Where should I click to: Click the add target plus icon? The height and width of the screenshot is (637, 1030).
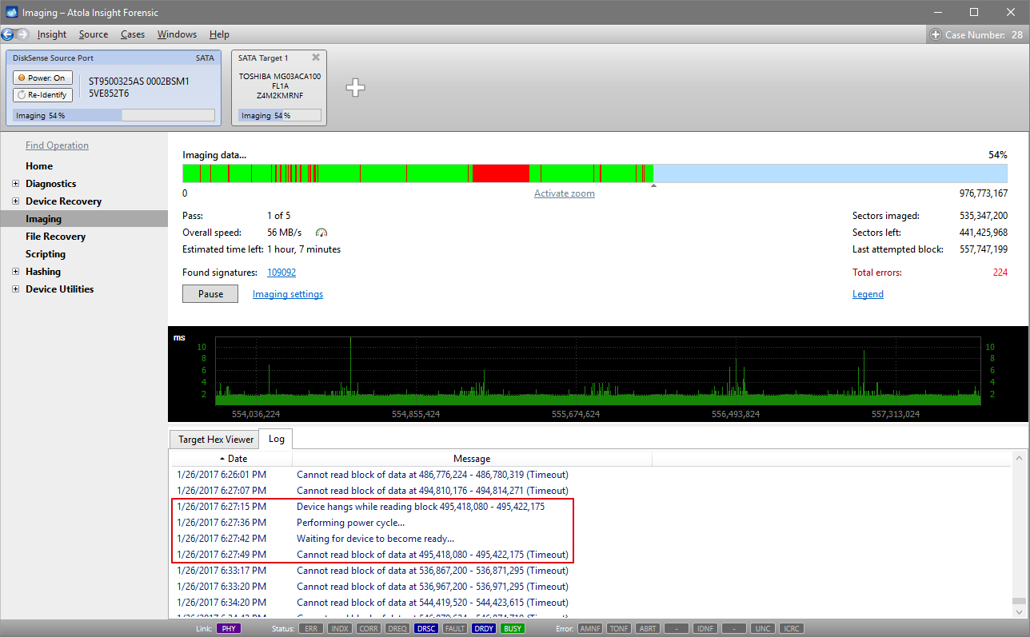(x=355, y=88)
